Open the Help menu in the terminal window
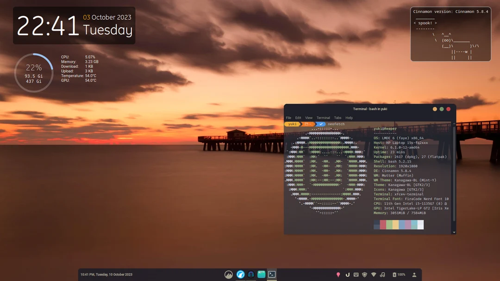This screenshot has width=500, height=281. pyautogui.click(x=349, y=117)
